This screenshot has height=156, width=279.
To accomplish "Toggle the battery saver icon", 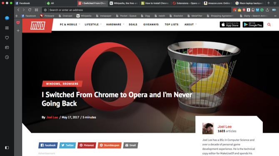I will tap(274, 10).
